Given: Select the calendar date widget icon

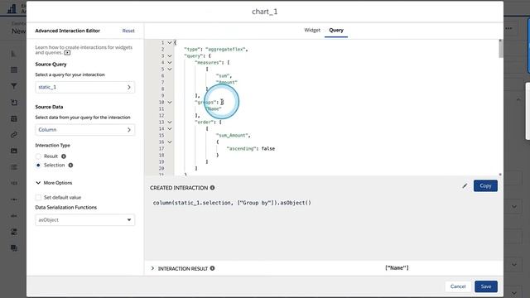Looking at the screenshot, I should pos(14,118).
